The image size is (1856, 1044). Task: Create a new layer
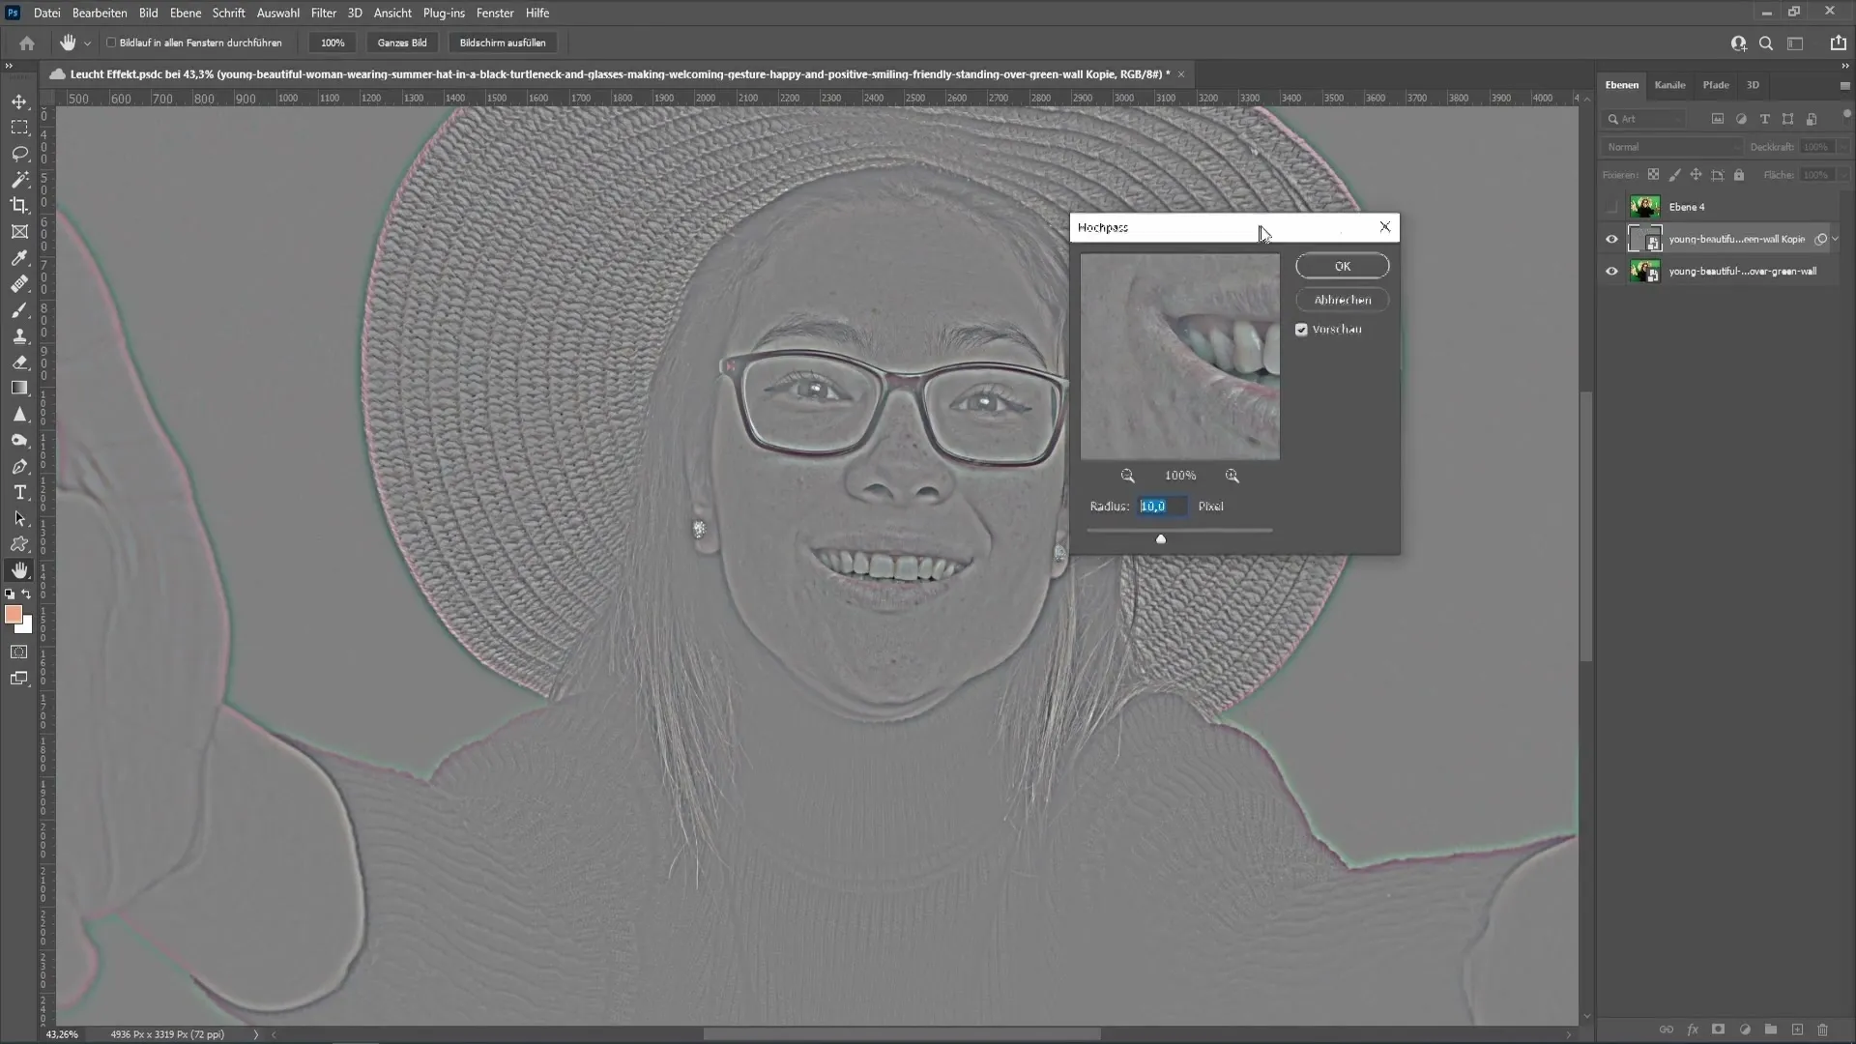click(1797, 1029)
